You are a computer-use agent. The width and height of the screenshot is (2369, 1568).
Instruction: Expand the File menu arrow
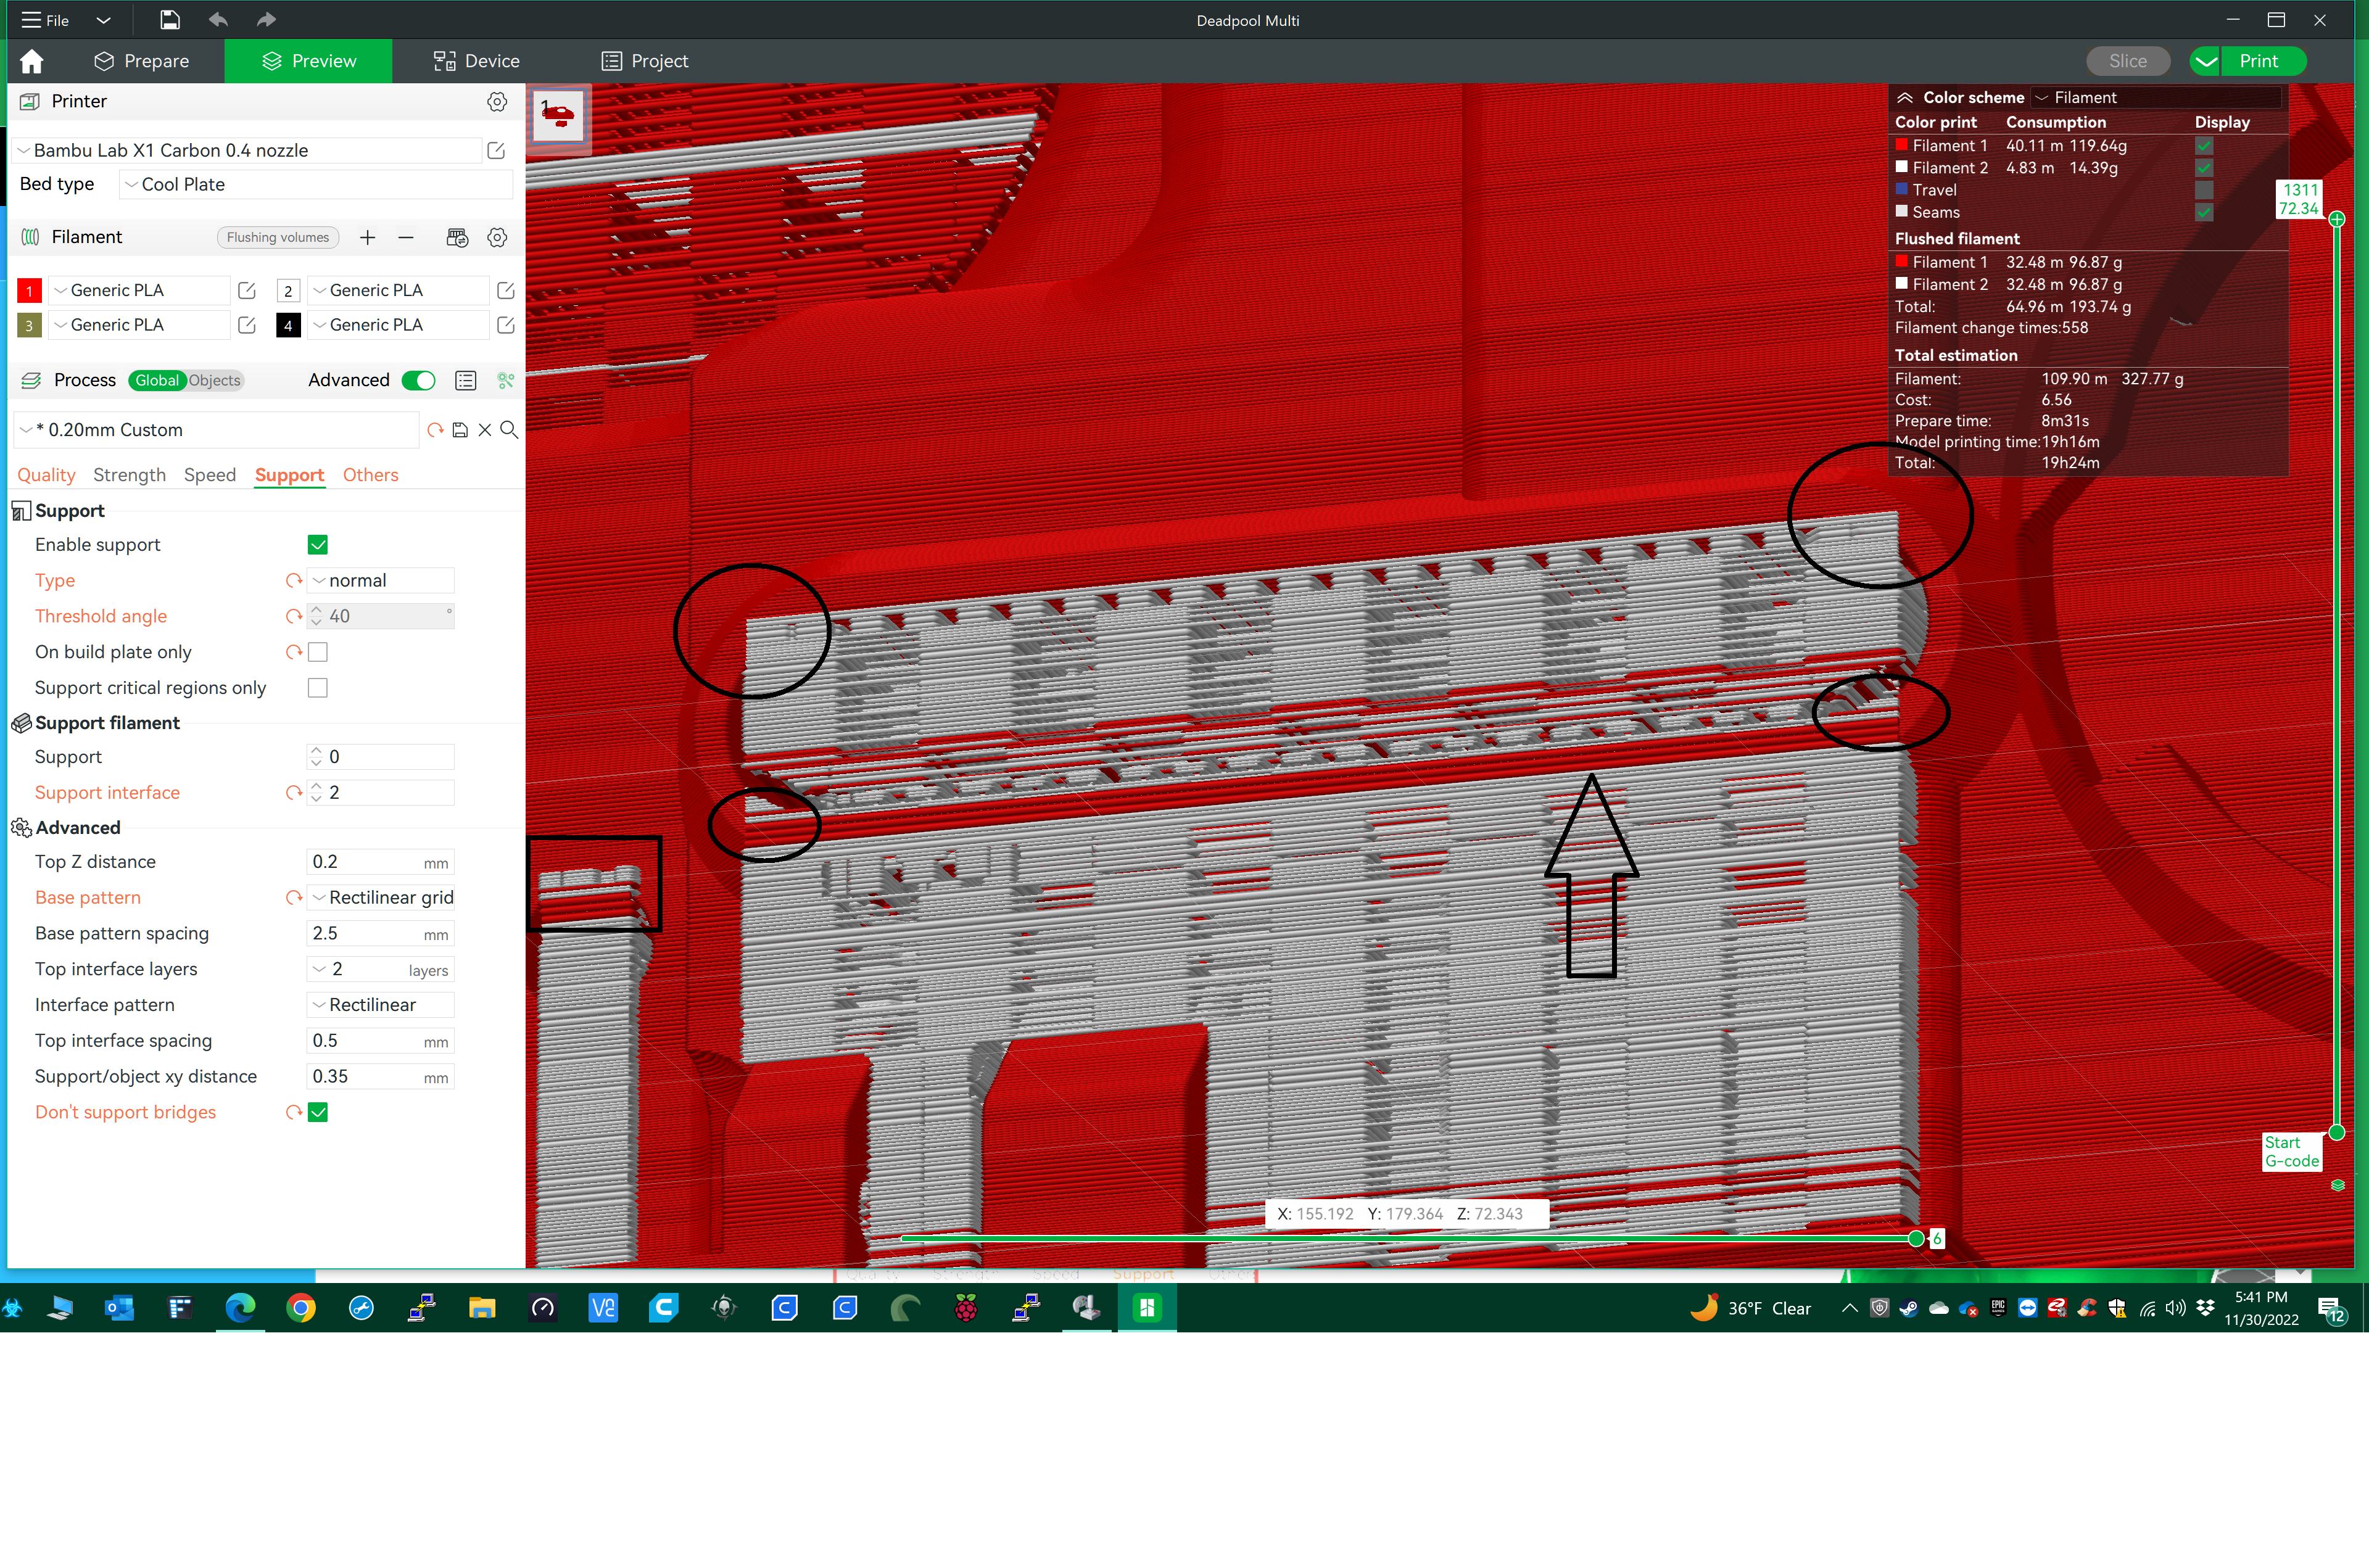click(x=103, y=20)
